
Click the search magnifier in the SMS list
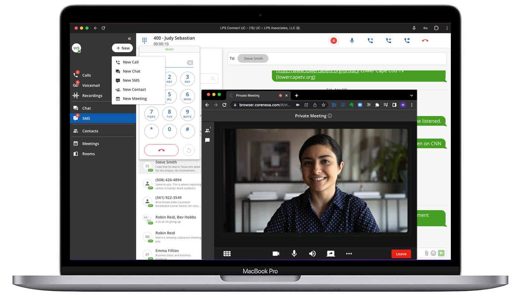213,79
